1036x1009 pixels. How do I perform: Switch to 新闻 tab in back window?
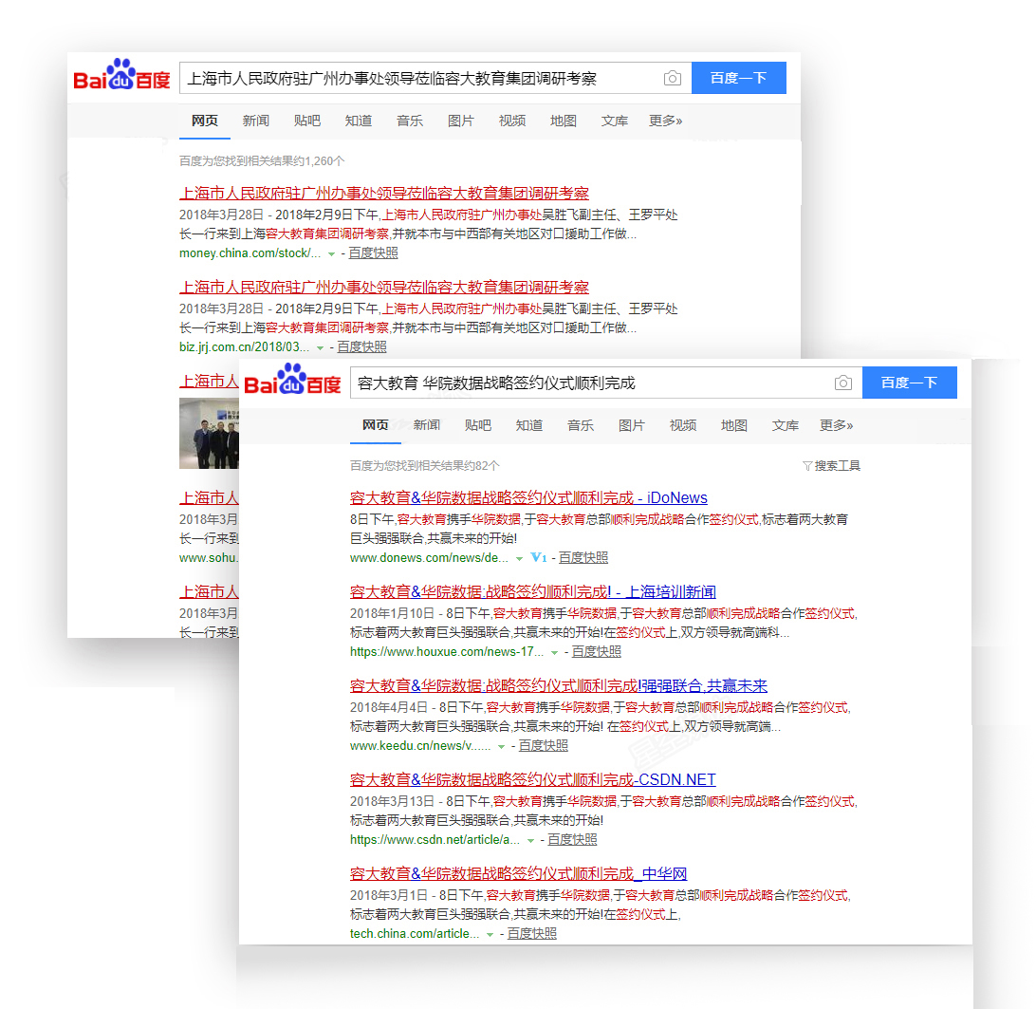(256, 121)
